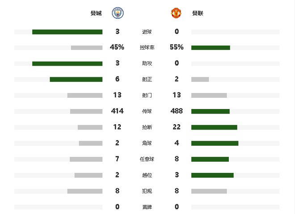The width and height of the screenshot is (295, 214).
Task: Click the Manchester United club crest
Action: pyautogui.click(x=176, y=13)
